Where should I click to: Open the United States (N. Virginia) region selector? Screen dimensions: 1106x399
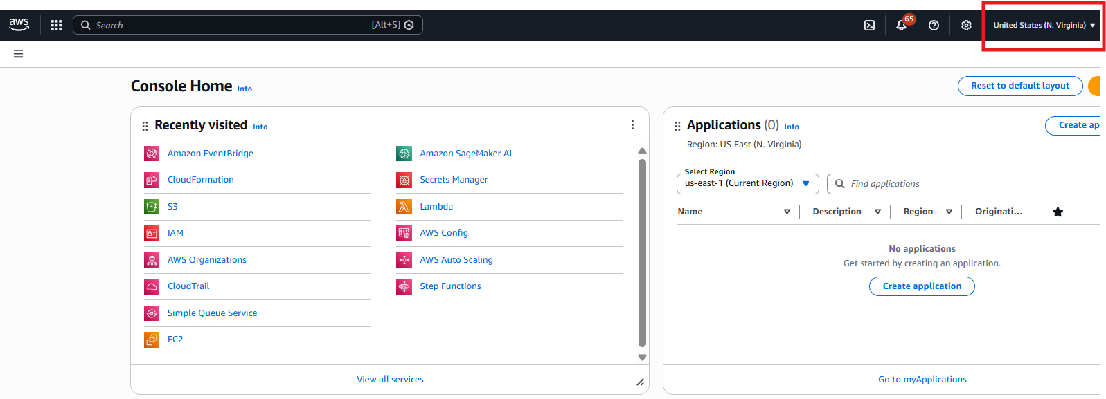pyautogui.click(x=1044, y=25)
